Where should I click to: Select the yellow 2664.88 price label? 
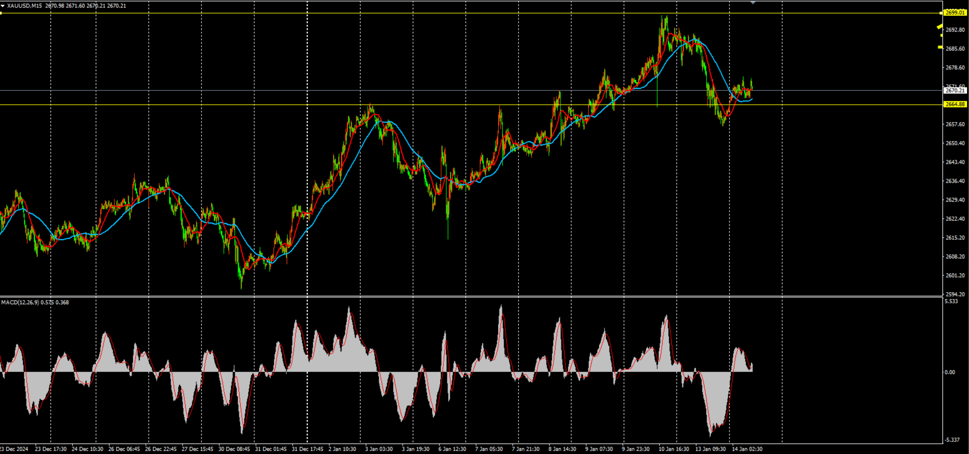pyautogui.click(x=955, y=104)
